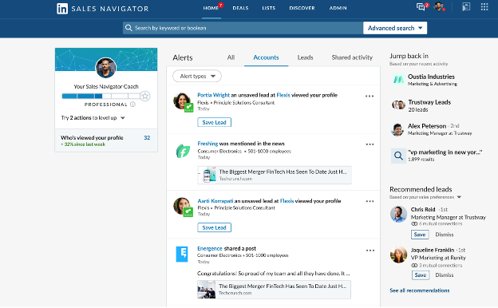Viewport: 498px width, 308px height.
Task: Open the Energence shared article card
Action: [274, 290]
